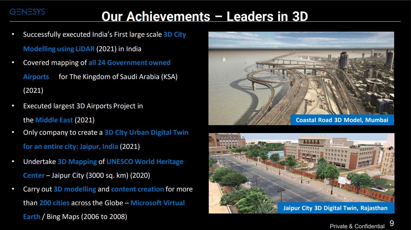Select the "3D City" blue text
This screenshot has width=411, height=230.
pyautogui.click(x=175, y=35)
